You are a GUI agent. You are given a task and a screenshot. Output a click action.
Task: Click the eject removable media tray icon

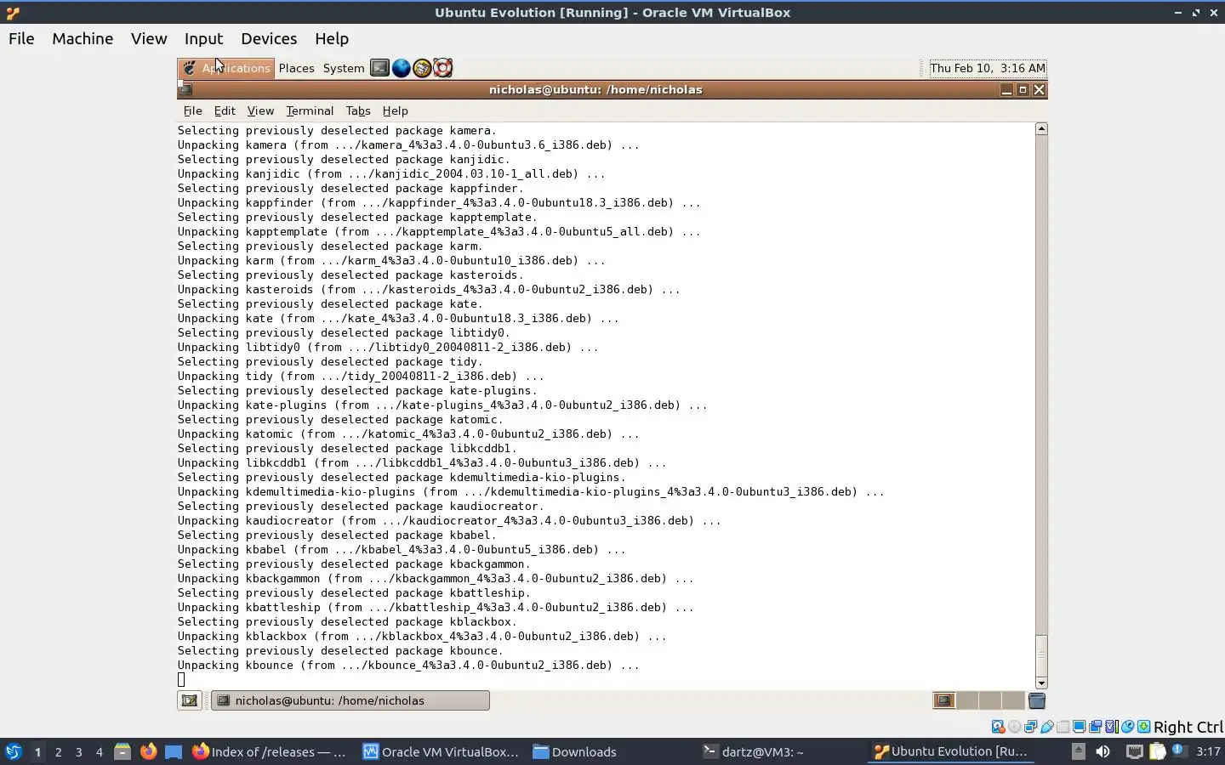[1079, 751]
